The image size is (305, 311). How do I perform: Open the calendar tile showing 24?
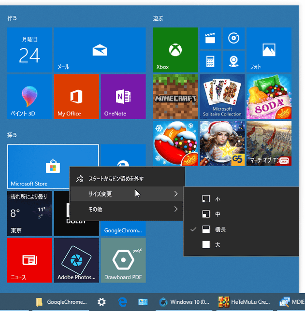29,50
